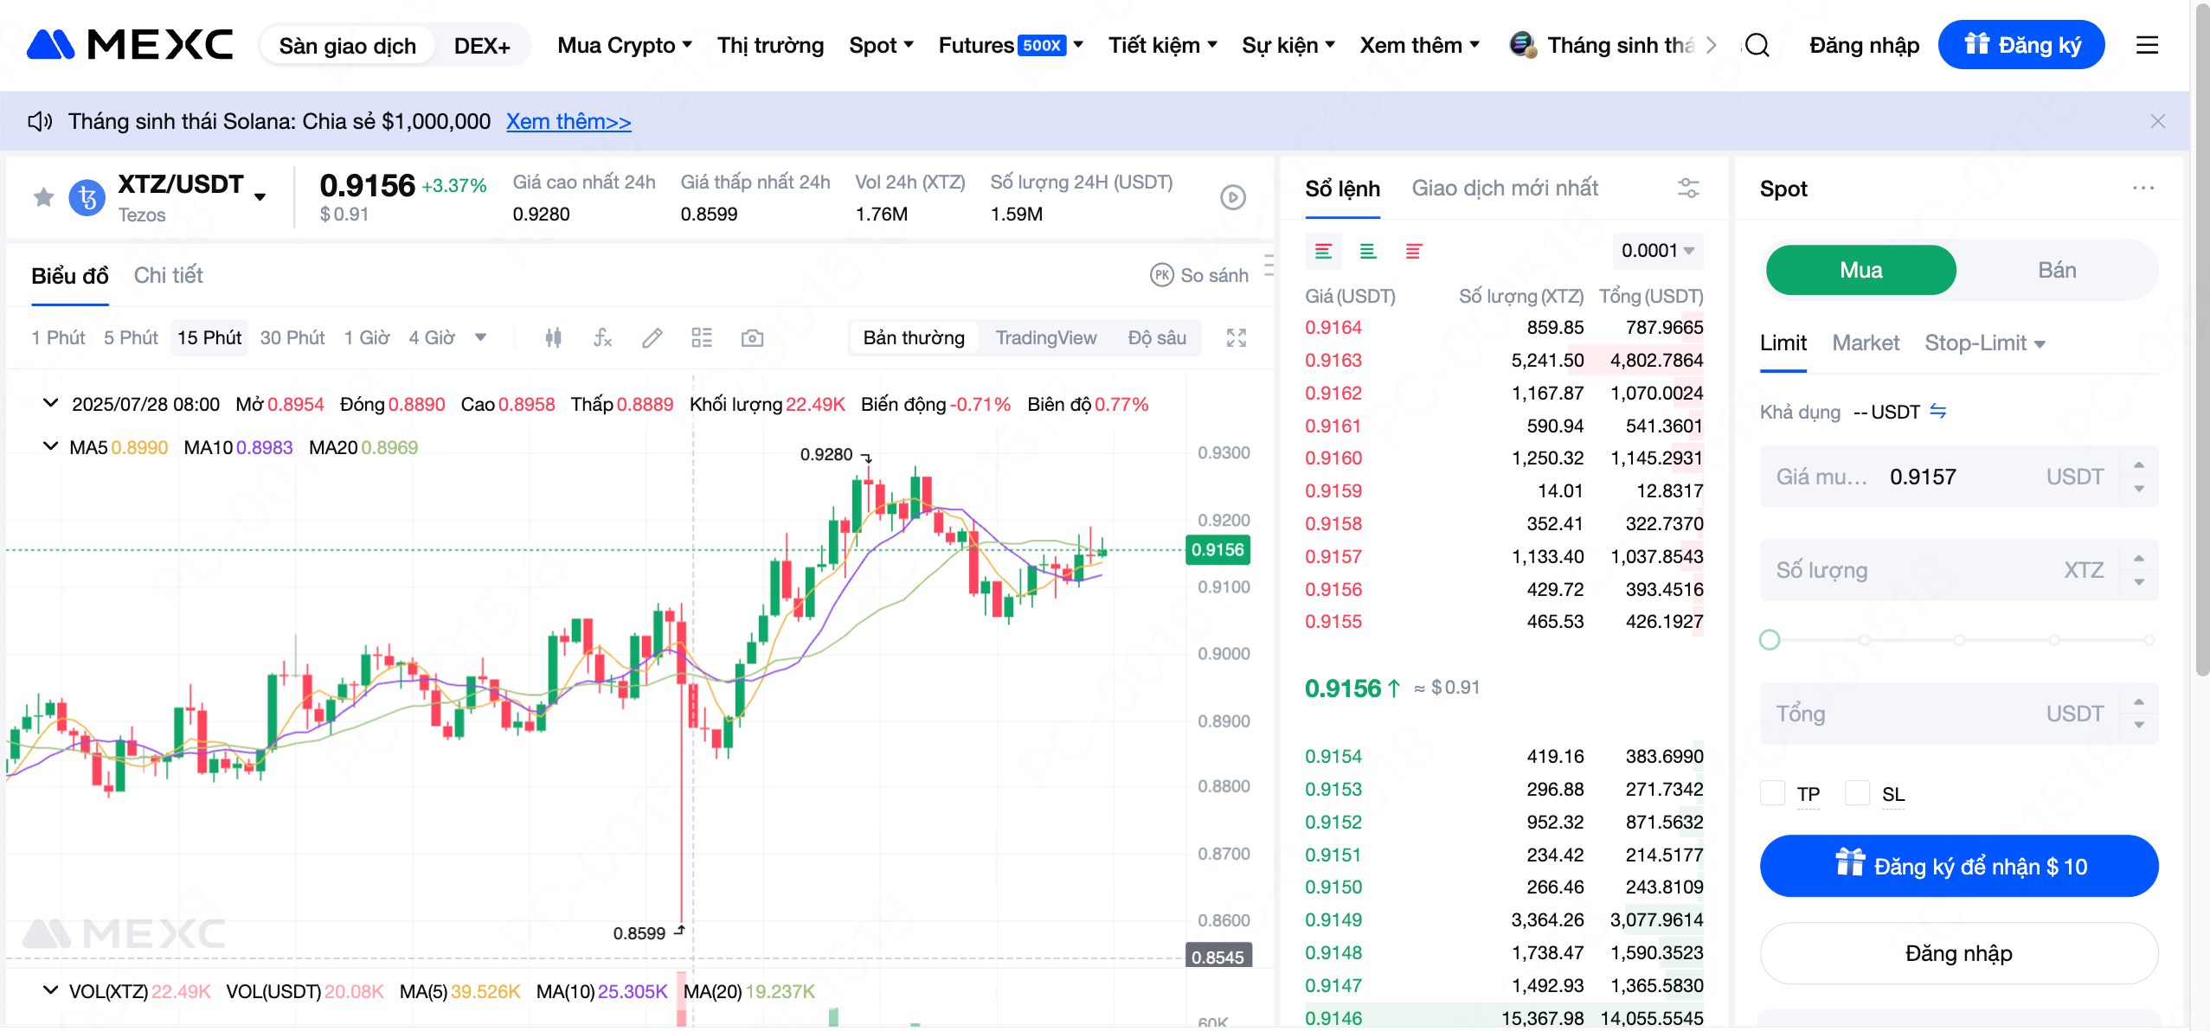The width and height of the screenshot is (2210, 1031).
Task: Switch to the Chi tiết tab
Action: (168, 275)
